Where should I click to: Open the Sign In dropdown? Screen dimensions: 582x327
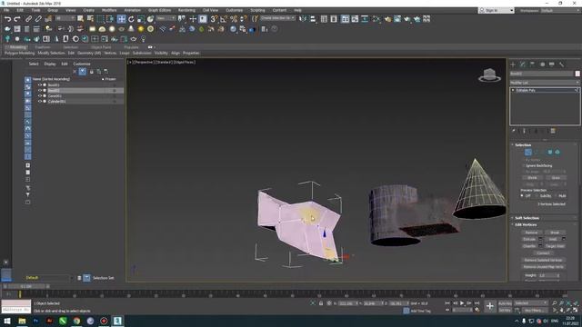point(496,10)
